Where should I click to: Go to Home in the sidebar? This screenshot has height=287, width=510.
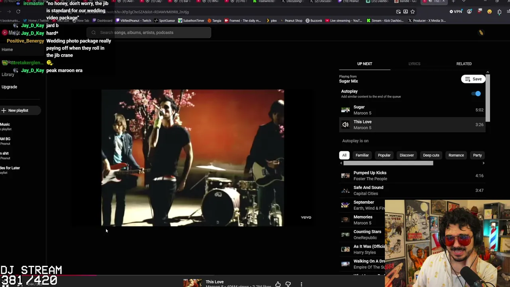tap(7, 49)
